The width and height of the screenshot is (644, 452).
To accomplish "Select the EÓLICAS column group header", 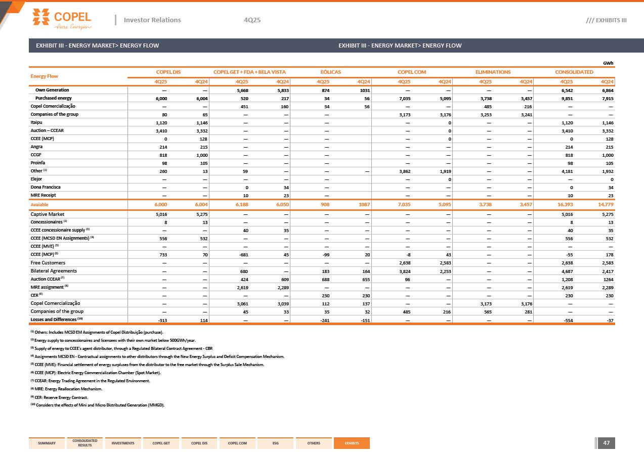I will (x=330, y=72).
